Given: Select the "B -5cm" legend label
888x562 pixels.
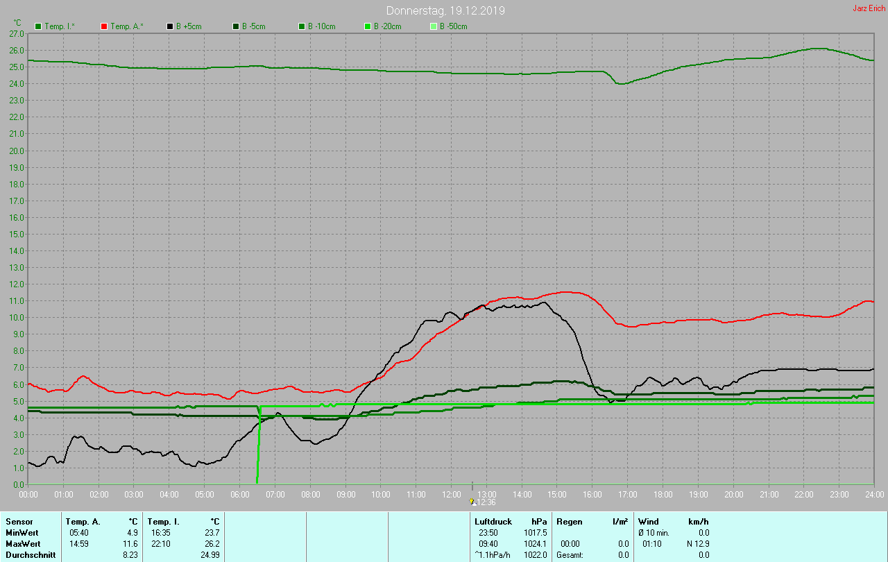Looking at the screenshot, I should click(x=254, y=26).
